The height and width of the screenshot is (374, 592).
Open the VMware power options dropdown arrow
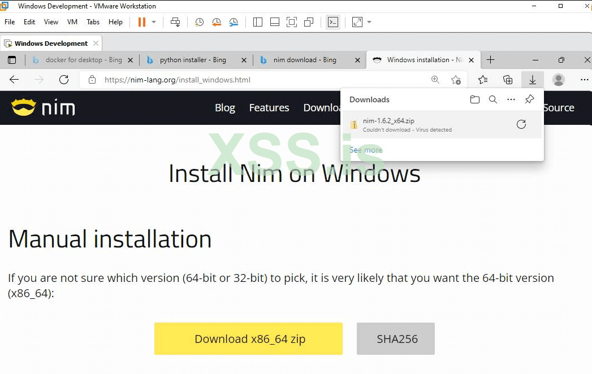(154, 22)
